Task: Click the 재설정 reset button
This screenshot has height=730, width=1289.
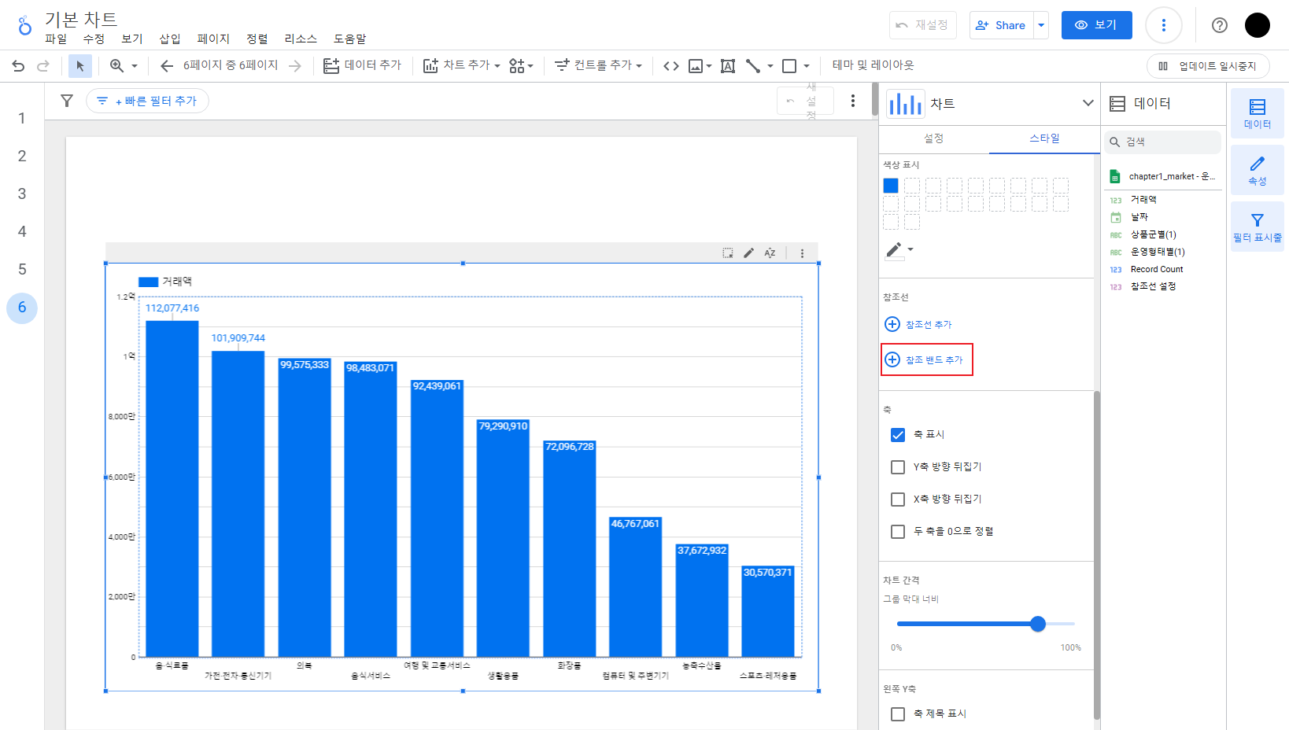Action: pos(922,25)
